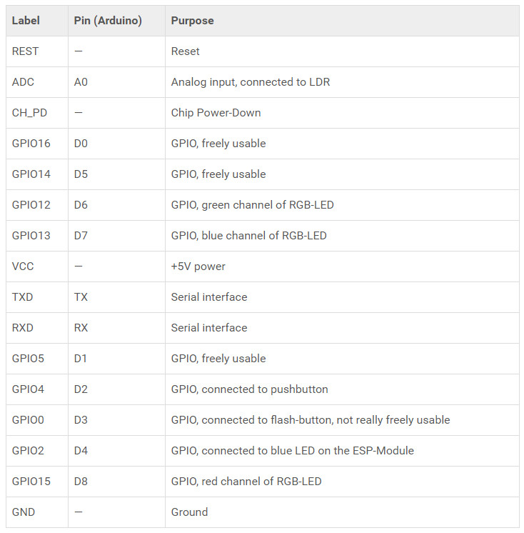Click the GPIO5 label cell
Screen dimensions: 524x533
click(x=37, y=359)
